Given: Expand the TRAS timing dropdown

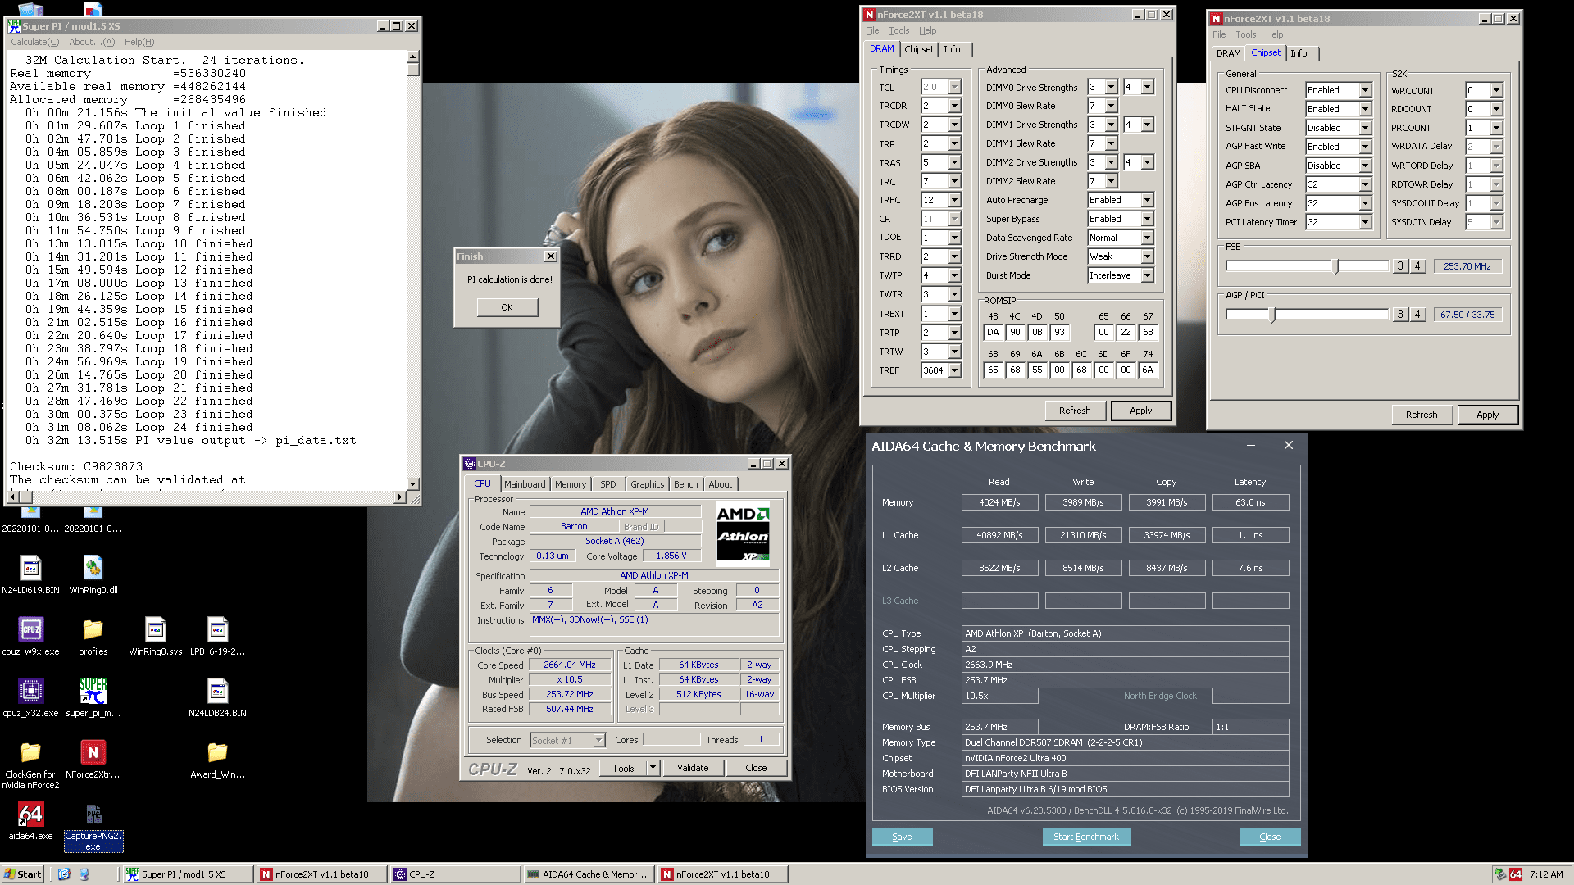Looking at the screenshot, I should [x=954, y=163].
